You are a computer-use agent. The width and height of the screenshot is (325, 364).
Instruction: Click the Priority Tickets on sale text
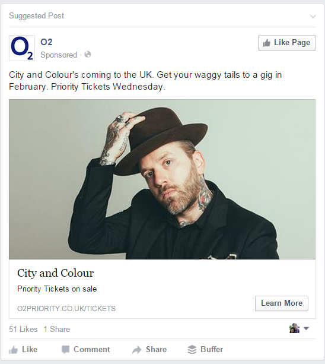[57, 289]
